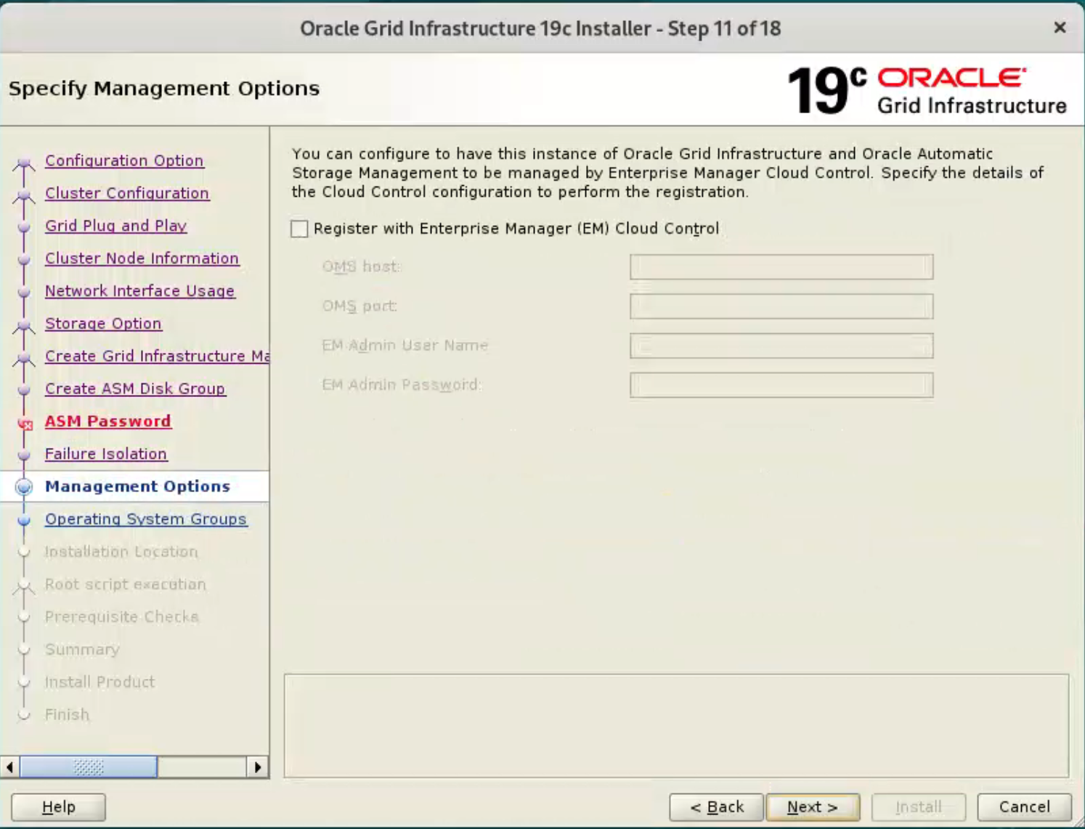Image resolution: width=1085 pixels, height=829 pixels.
Task: Click the left arrow of the step list scrollbar
Action: click(10, 767)
